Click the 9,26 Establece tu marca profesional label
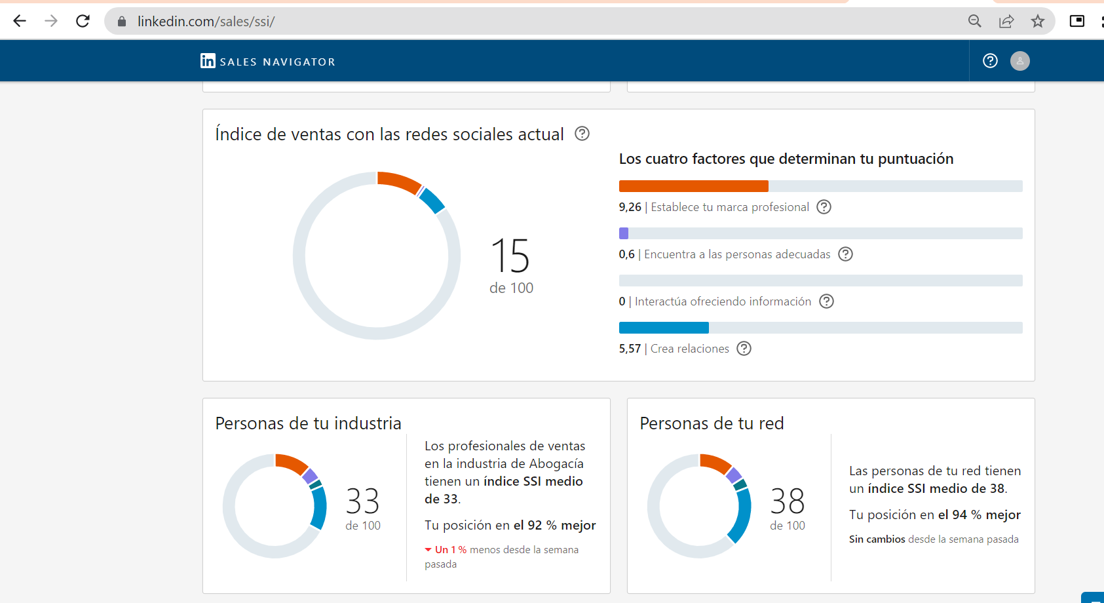The width and height of the screenshot is (1104, 603). (714, 207)
